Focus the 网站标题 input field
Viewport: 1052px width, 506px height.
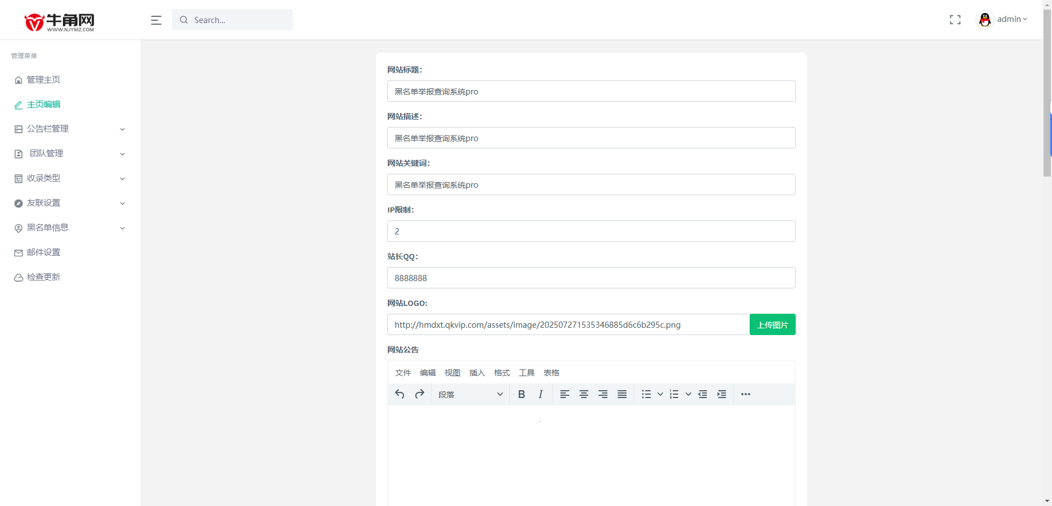coord(591,91)
